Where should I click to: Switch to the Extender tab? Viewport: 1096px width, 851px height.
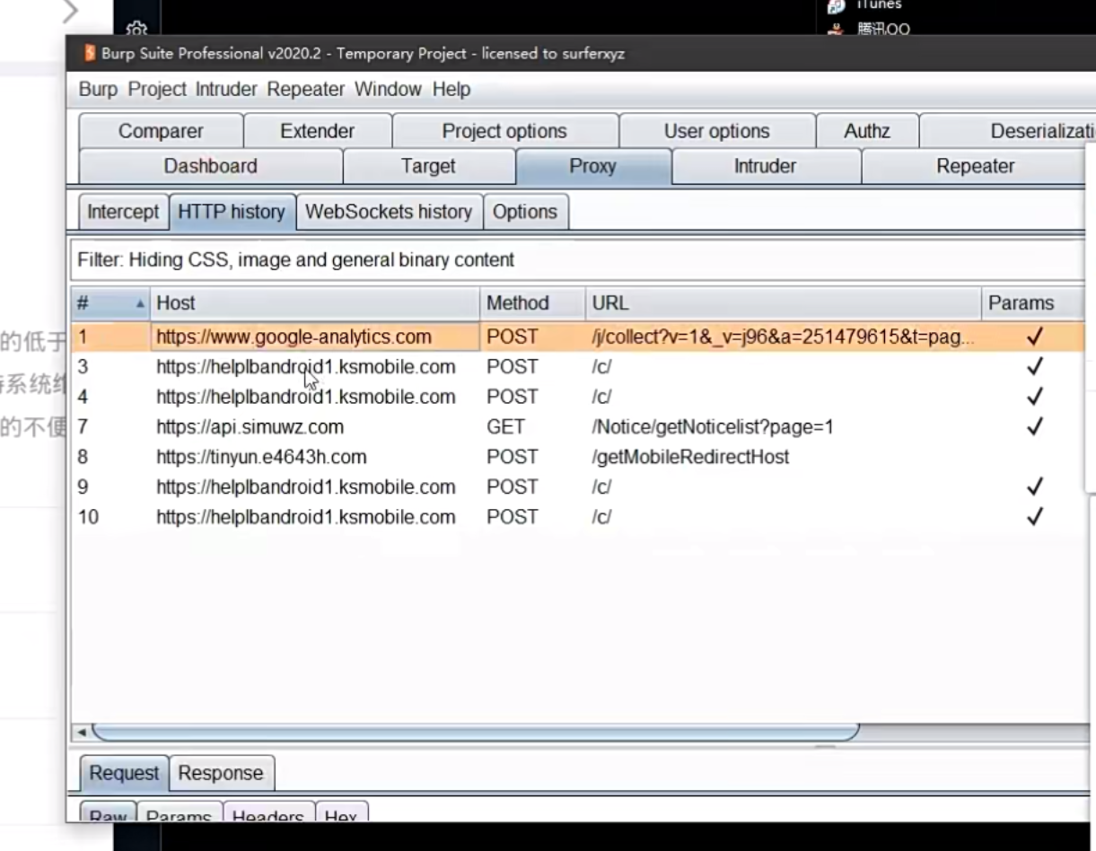(318, 131)
